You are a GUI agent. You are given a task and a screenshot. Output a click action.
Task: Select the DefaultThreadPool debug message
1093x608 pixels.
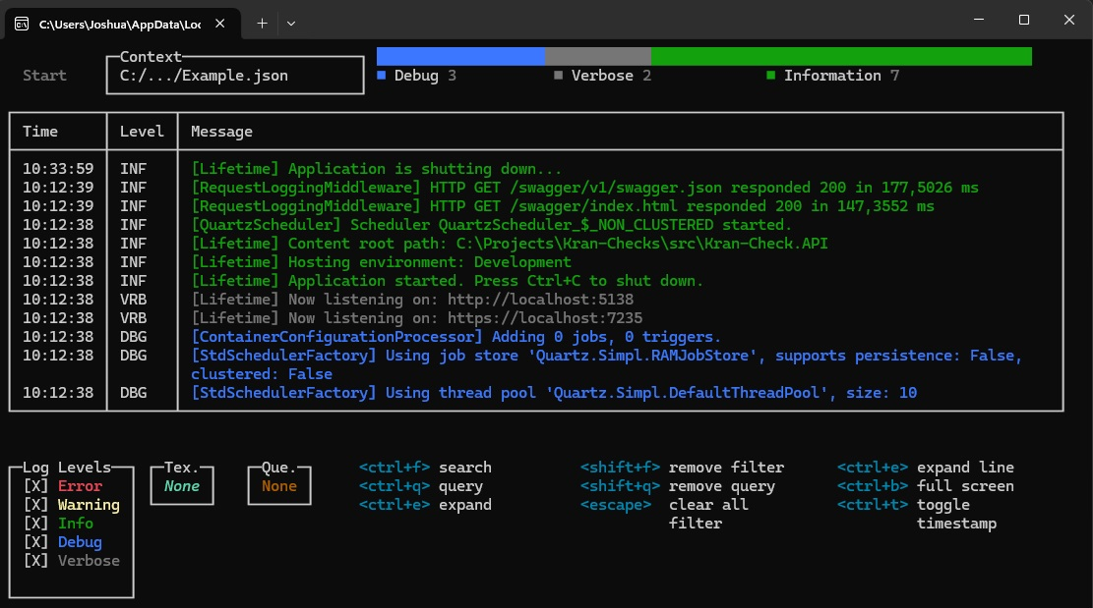tap(554, 393)
